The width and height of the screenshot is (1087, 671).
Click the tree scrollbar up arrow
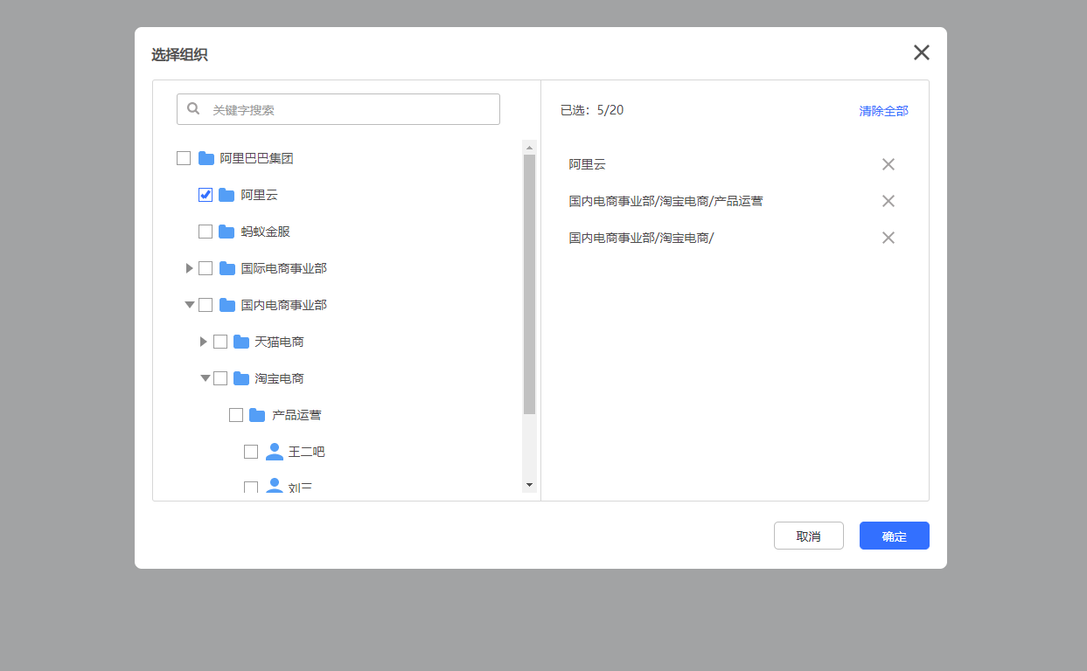coord(529,147)
